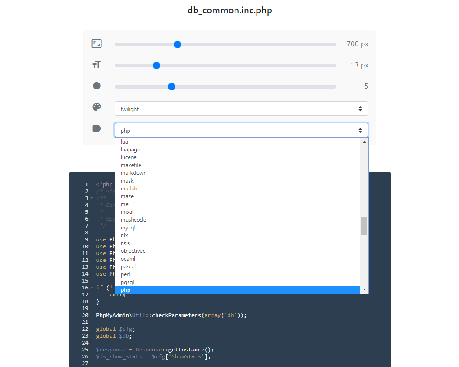Pick perl from the dropdown options

point(125,274)
